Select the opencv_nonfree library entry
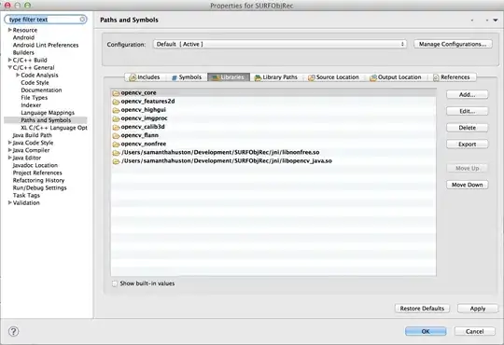This screenshot has width=504, height=345. tap(273, 144)
